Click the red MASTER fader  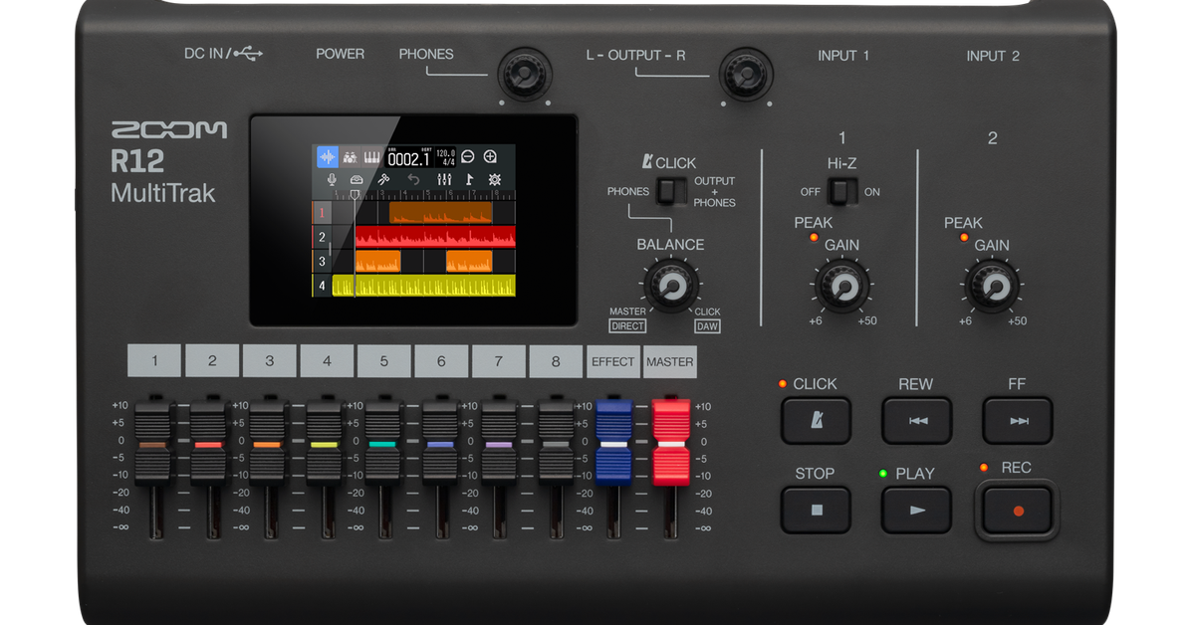(x=671, y=442)
